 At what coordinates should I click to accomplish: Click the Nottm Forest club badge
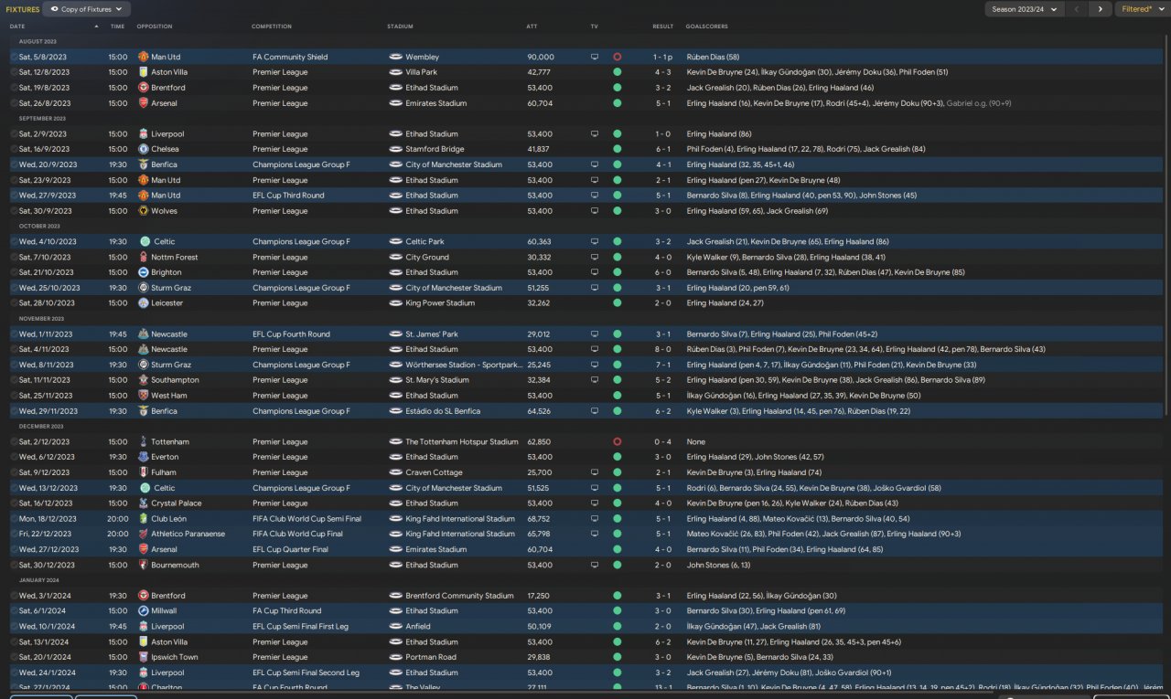144,257
